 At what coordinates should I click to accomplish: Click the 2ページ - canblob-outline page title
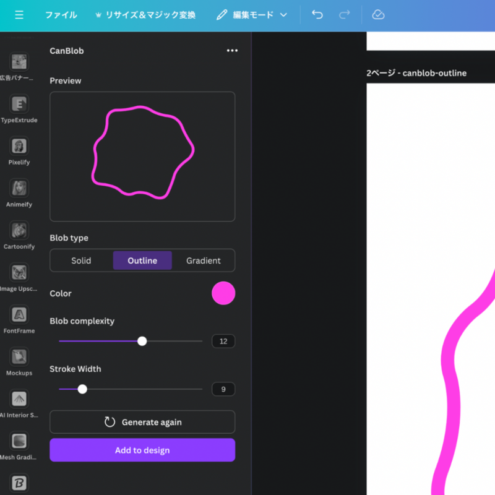(x=416, y=73)
